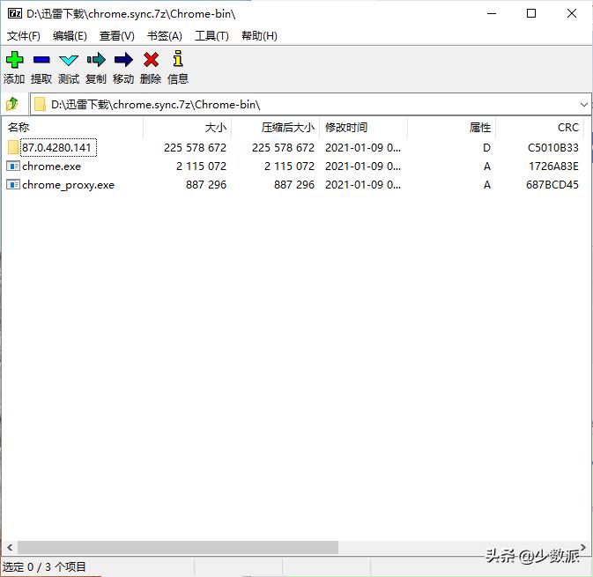
Task: Click the yellow Info (信息) icon
Action: click(178, 59)
